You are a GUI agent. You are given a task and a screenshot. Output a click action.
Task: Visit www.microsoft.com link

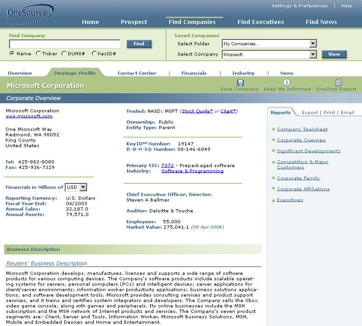click(x=29, y=116)
